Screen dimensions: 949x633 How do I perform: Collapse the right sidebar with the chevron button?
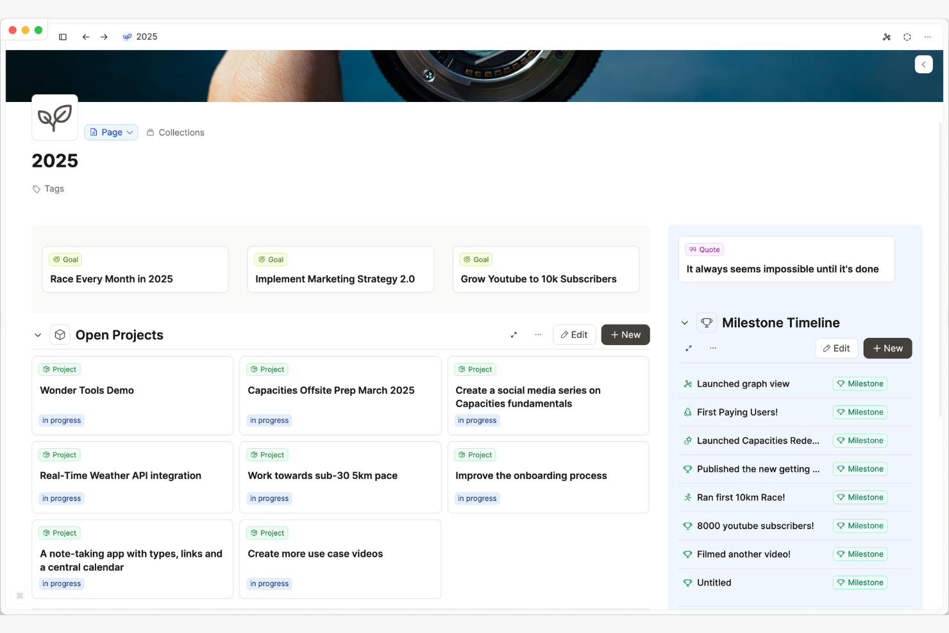[x=923, y=64]
